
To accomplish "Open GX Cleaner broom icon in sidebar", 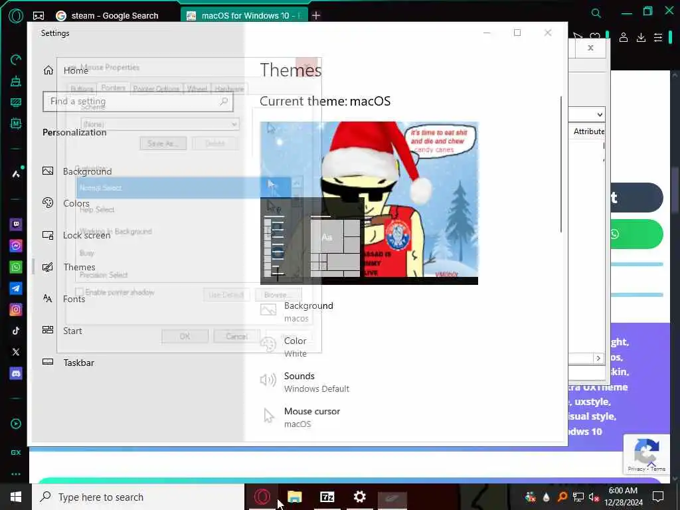I will 16,81.
